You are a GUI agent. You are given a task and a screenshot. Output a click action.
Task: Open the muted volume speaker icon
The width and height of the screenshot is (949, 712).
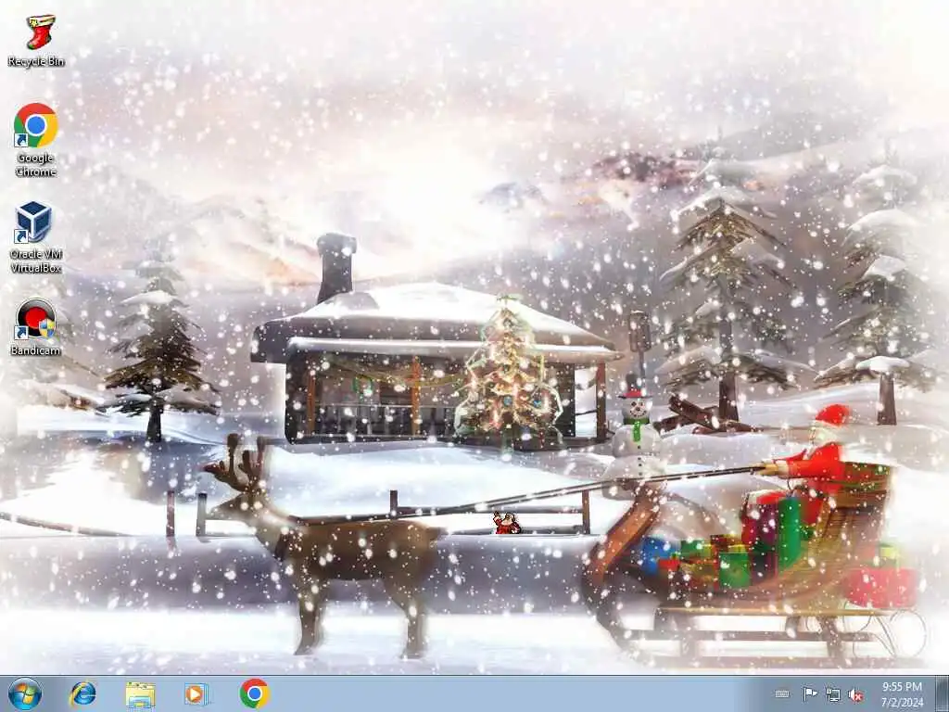click(x=855, y=695)
